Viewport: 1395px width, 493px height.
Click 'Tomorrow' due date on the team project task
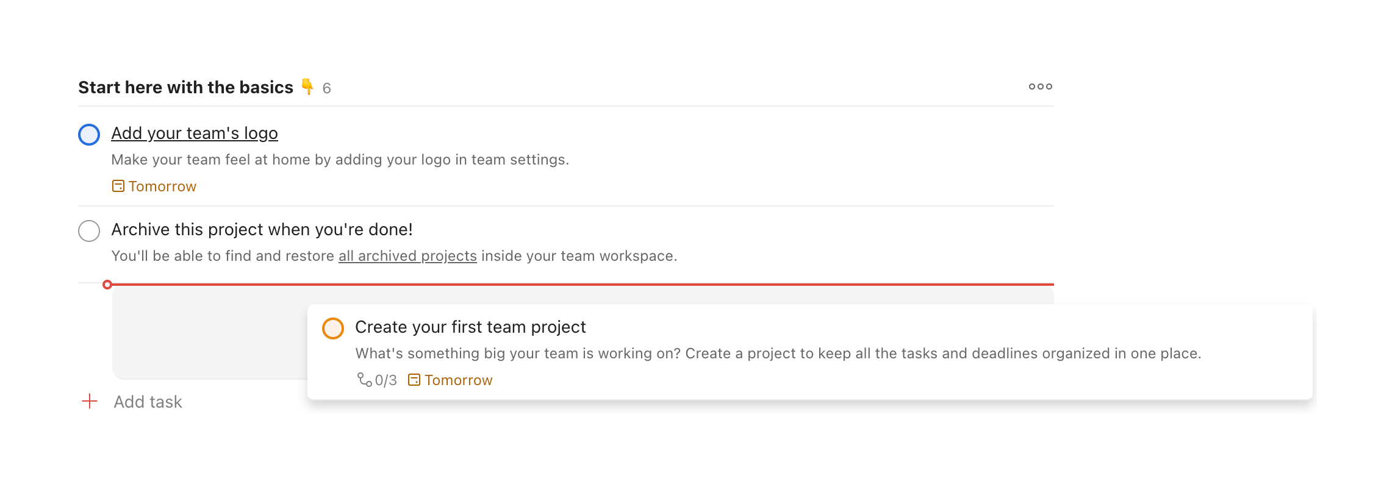tap(458, 380)
